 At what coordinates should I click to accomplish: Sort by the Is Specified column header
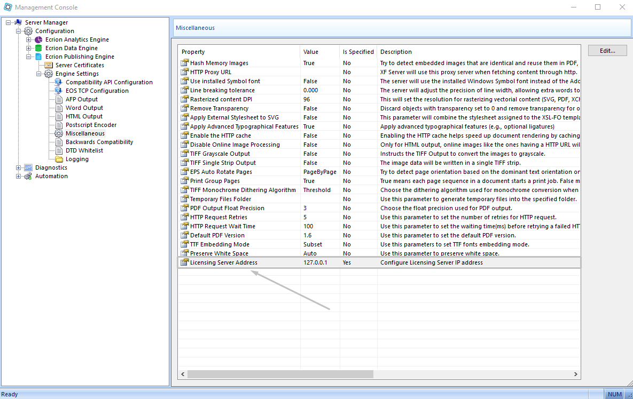pos(358,52)
